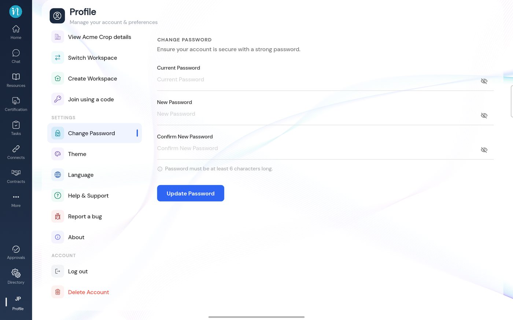
Task: View Acme Crop details
Action: point(95,37)
